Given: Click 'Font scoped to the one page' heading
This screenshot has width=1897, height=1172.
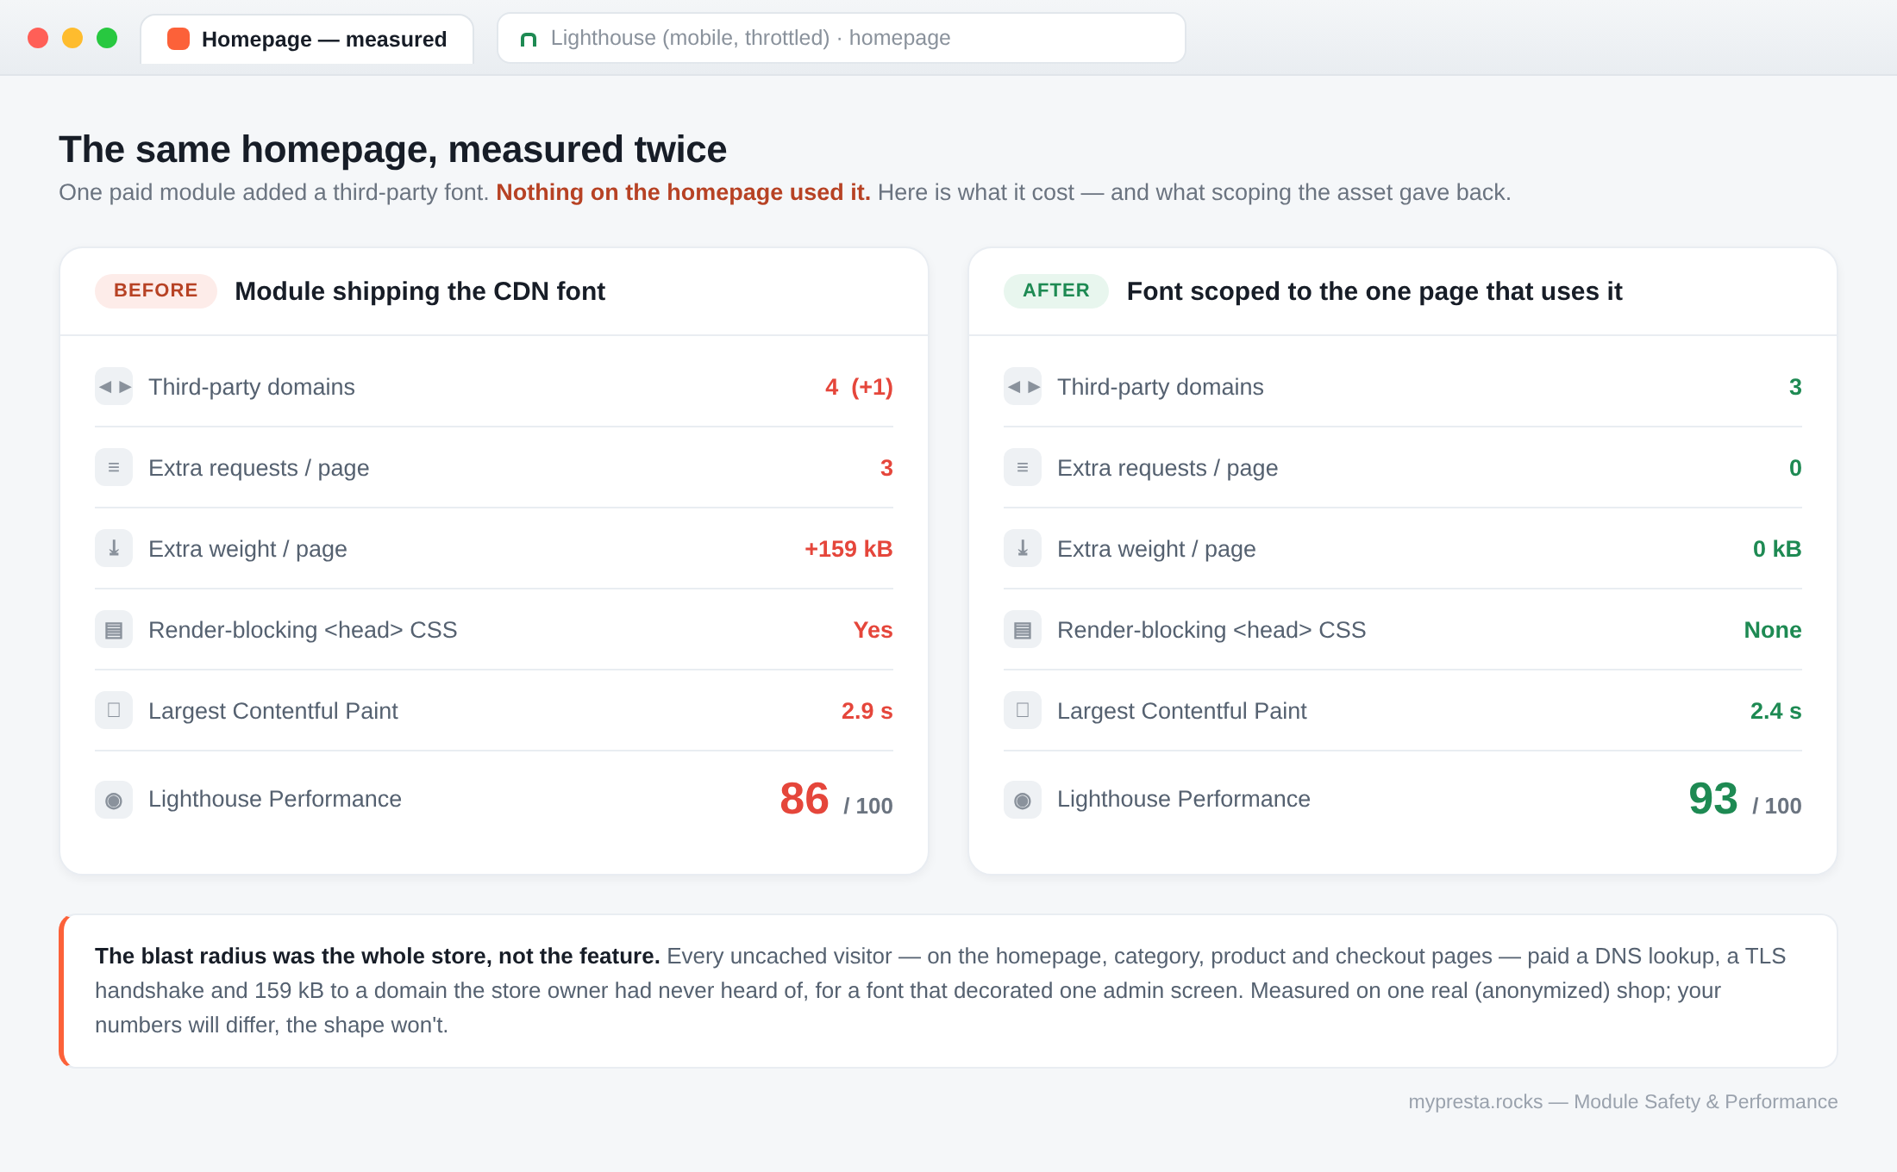Looking at the screenshot, I should pos(1374,291).
